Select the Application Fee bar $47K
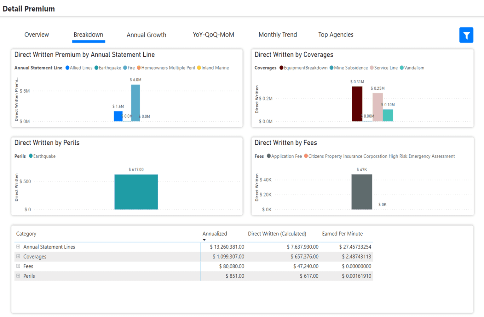This screenshot has height=317, width=484. (x=362, y=192)
